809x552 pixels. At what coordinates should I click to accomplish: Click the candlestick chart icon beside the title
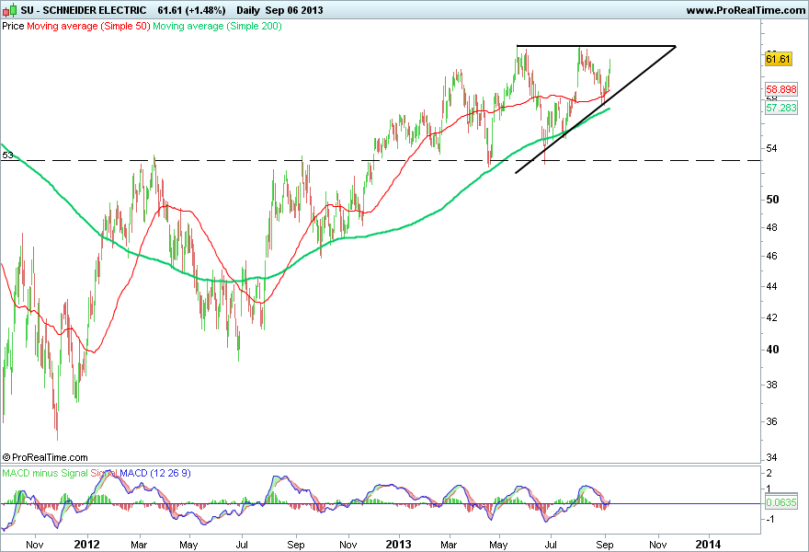point(9,10)
